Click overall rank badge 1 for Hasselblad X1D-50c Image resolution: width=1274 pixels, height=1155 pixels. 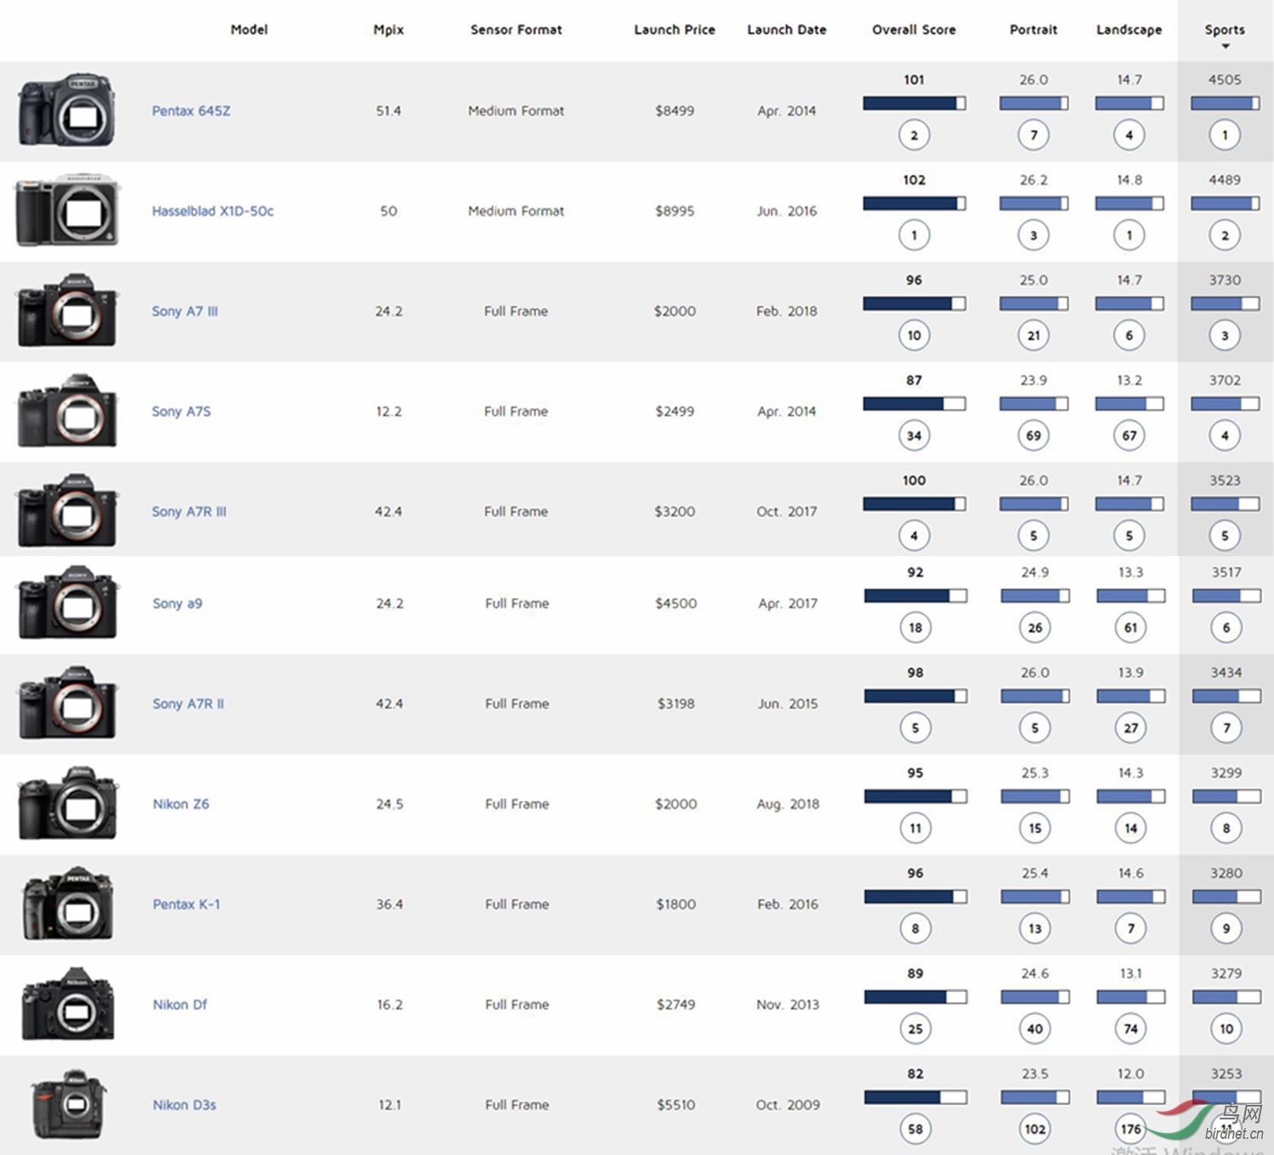[x=914, y=235]
